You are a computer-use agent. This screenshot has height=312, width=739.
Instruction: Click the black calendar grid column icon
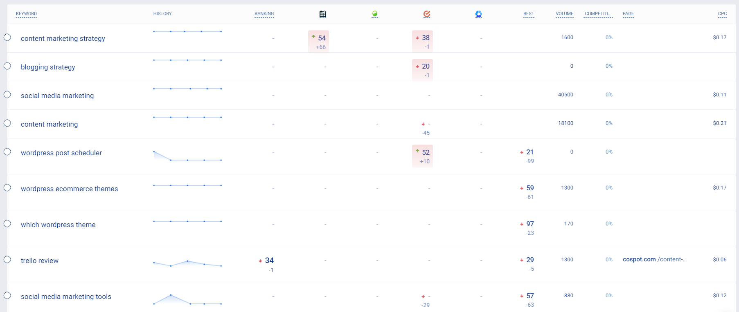tap(323, 14)
